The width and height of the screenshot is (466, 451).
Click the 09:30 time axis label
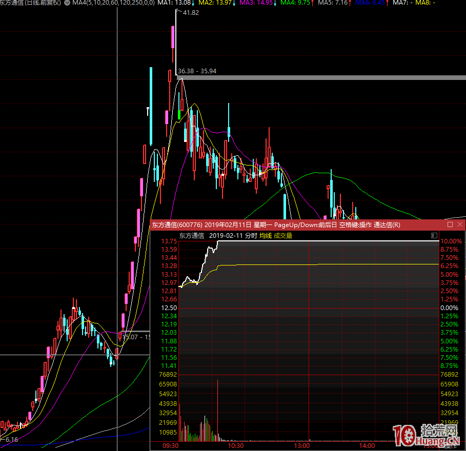coord(171,446)
